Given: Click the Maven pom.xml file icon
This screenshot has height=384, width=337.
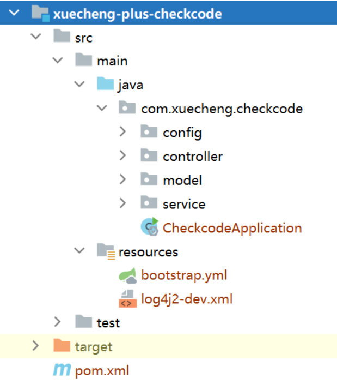Looking at the screenshot, I should click(62, 371).
